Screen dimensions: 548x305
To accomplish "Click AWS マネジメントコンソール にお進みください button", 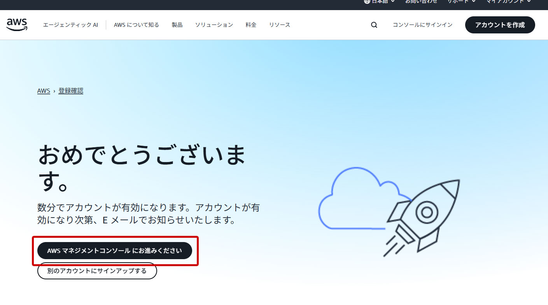I will pos(115,251).
